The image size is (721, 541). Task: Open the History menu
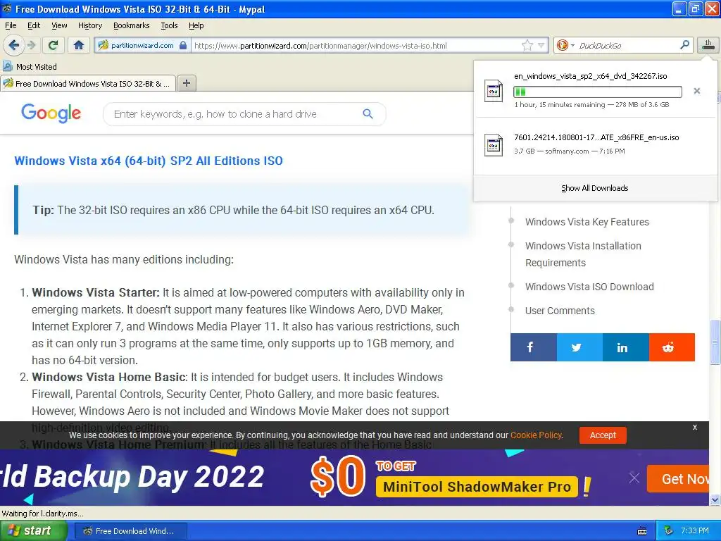click(89, 25)
